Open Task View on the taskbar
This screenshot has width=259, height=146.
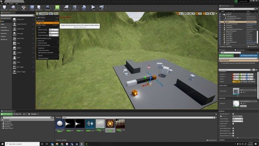47,144
